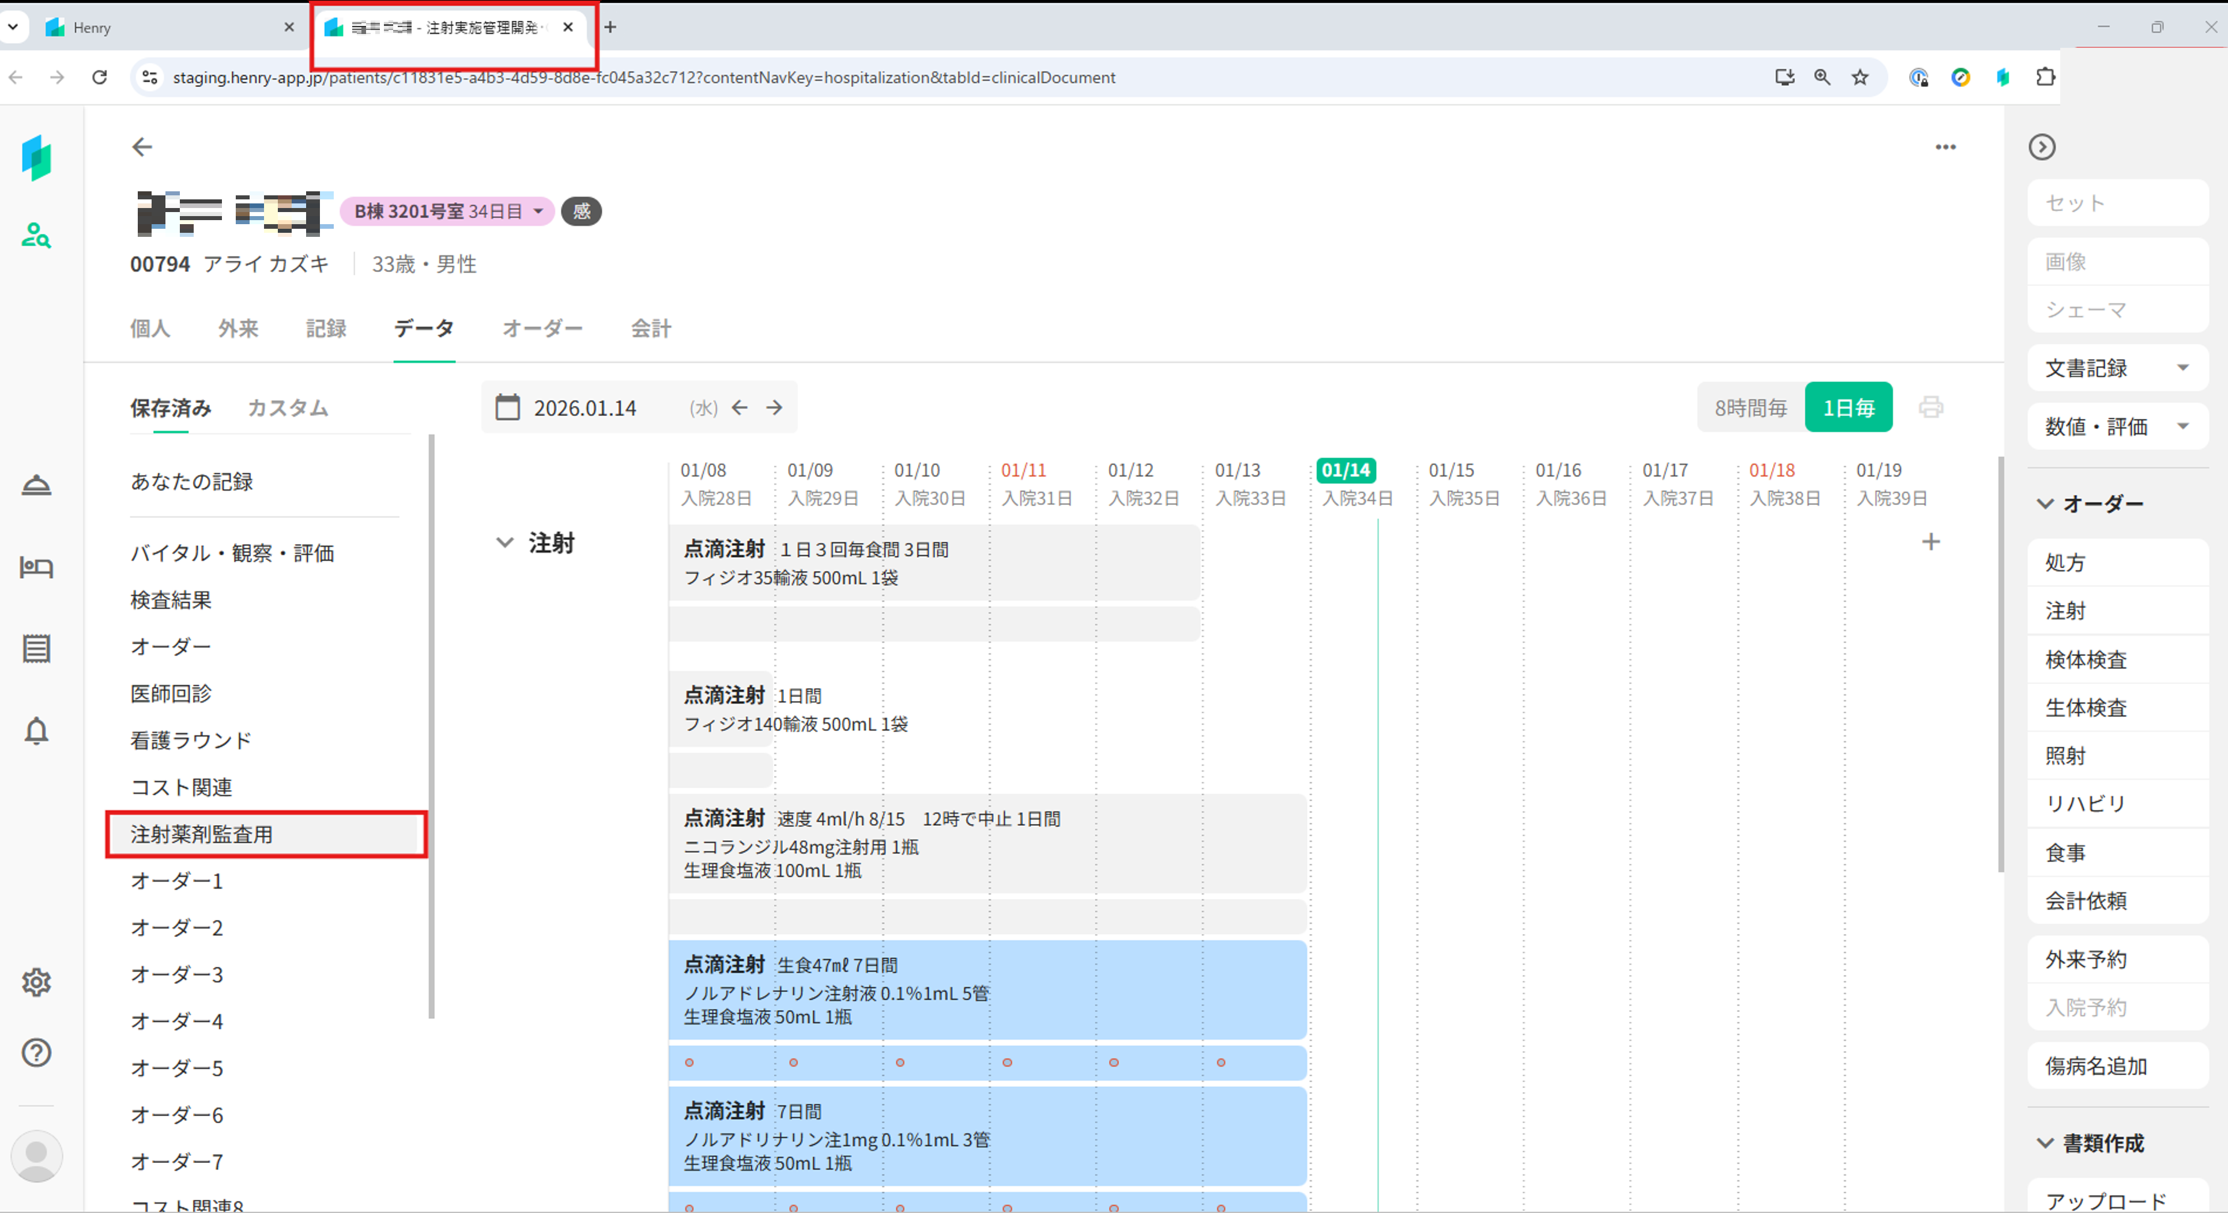Switch to the オーダー tab
The height and width of the screenshot is (1213, 2228).
(542, 328)
